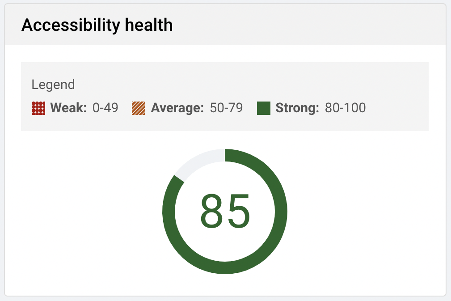Image resolution: width=451 pixels, height=301 pixels.
Task: Click the red dotted Weak legend swatch
Action: (x=38, y=108)
